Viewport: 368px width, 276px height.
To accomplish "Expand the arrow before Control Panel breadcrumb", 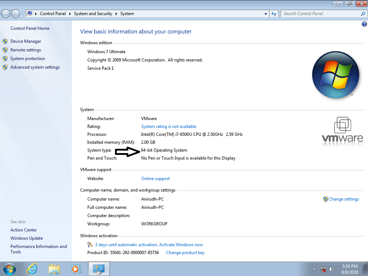I will [x=36, y=14].
